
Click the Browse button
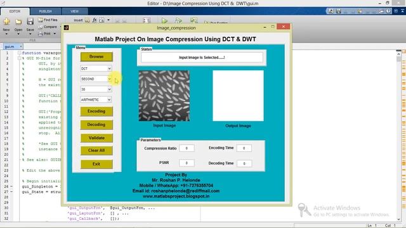pos(96,56)
